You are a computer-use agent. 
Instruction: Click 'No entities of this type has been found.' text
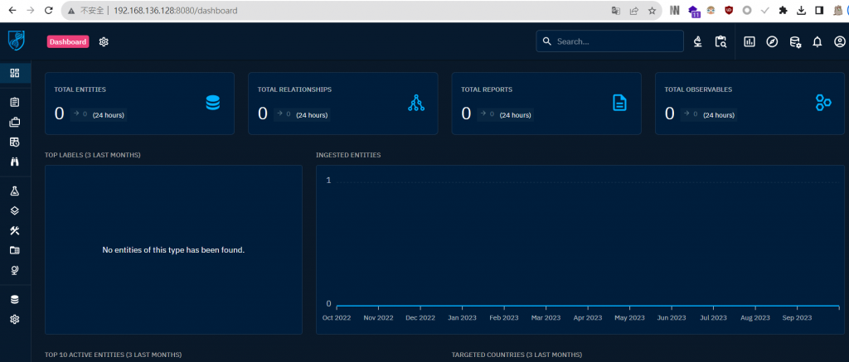pos(173,250)
